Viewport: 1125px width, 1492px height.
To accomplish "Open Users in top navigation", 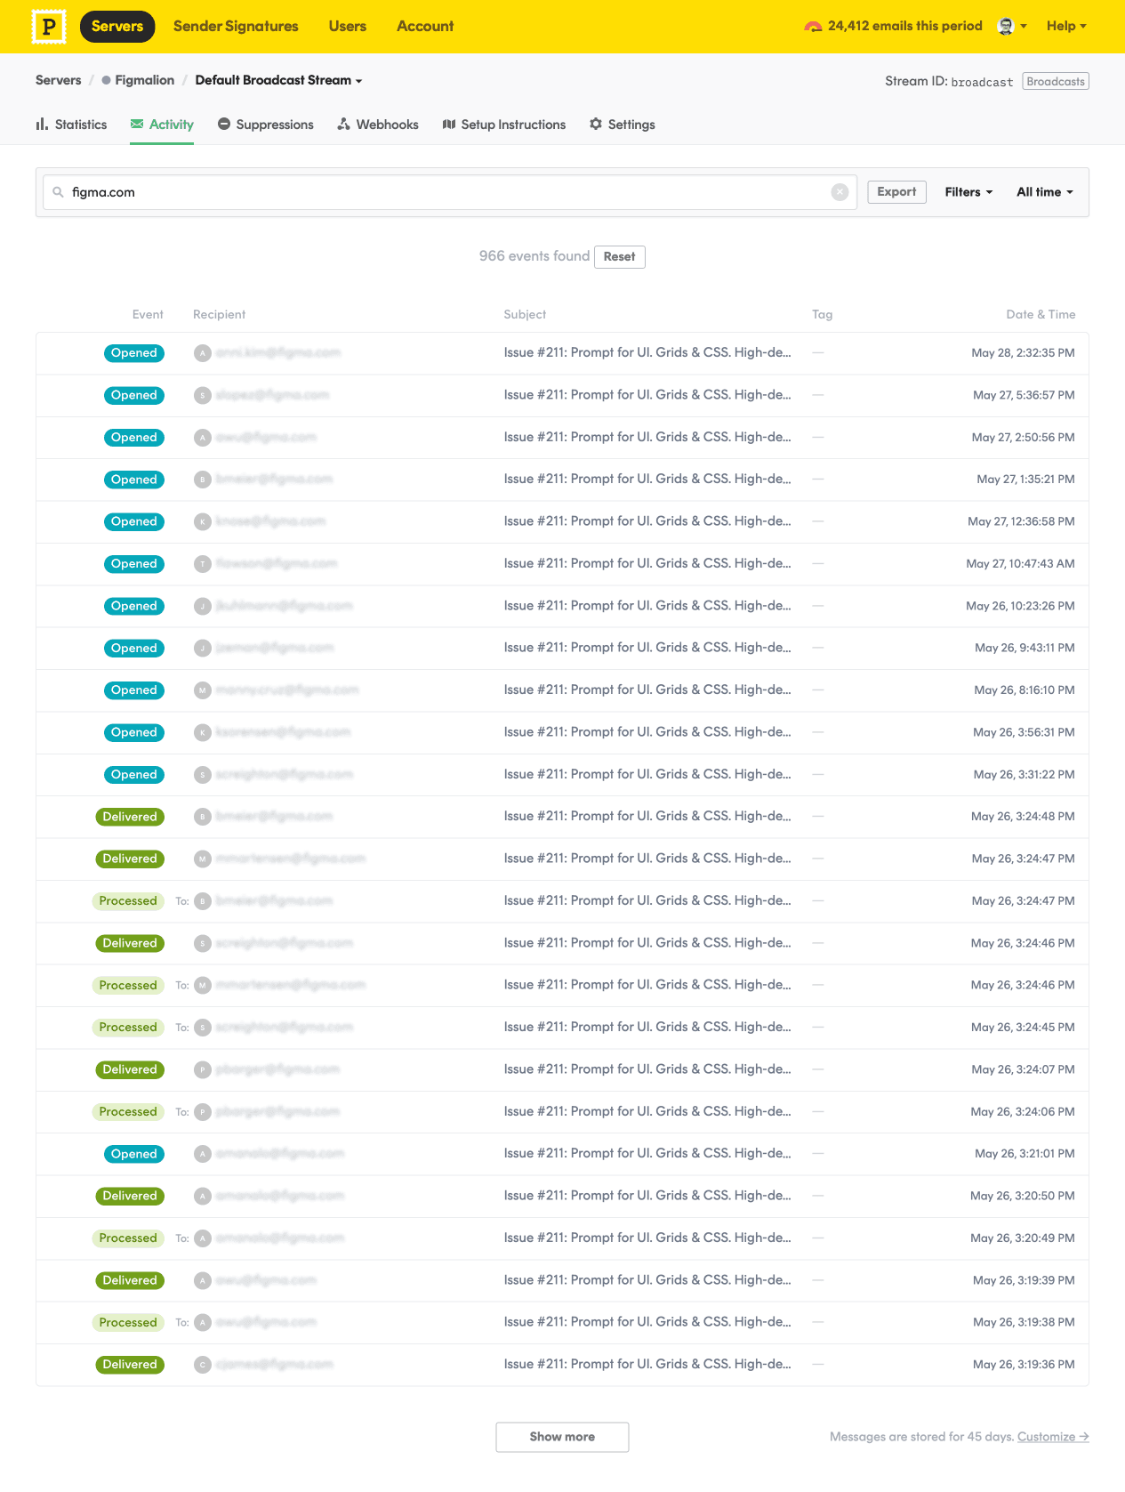I will 347,26.
